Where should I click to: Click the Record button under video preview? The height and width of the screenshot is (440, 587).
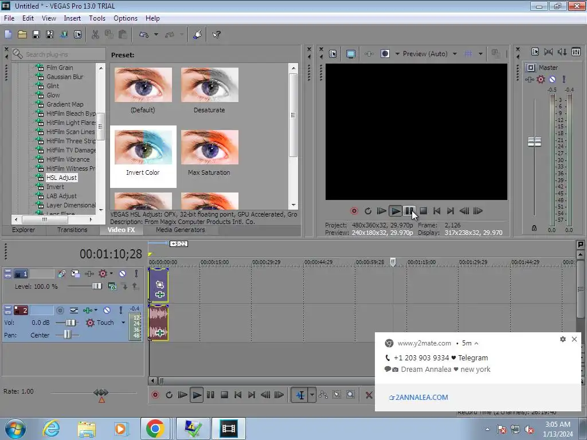[354, 211]
